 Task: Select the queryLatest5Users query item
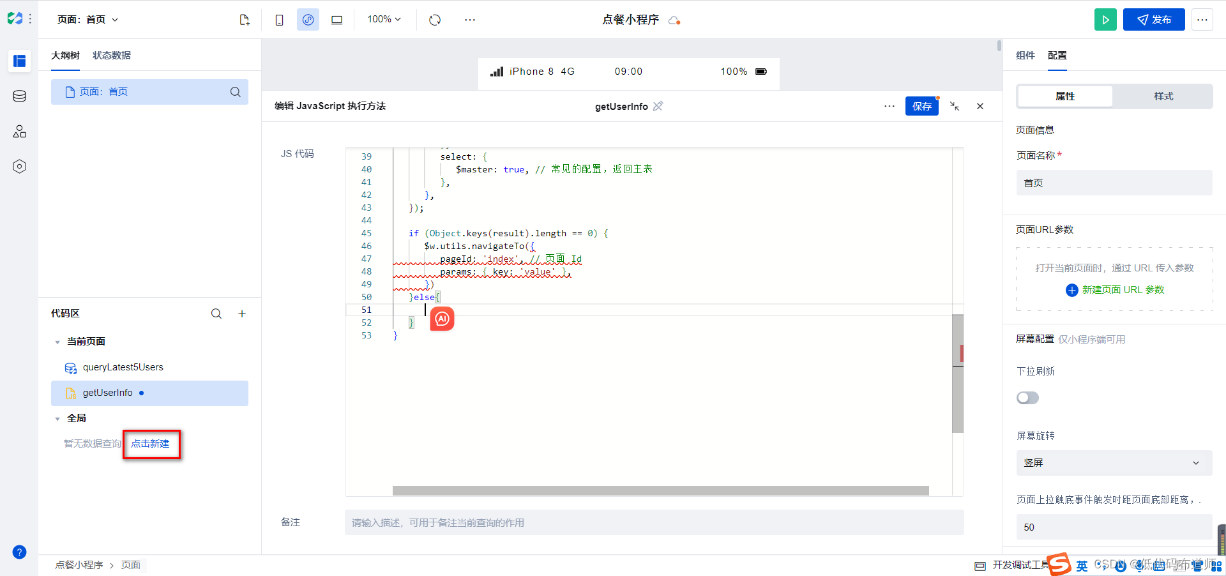[149, 368]
